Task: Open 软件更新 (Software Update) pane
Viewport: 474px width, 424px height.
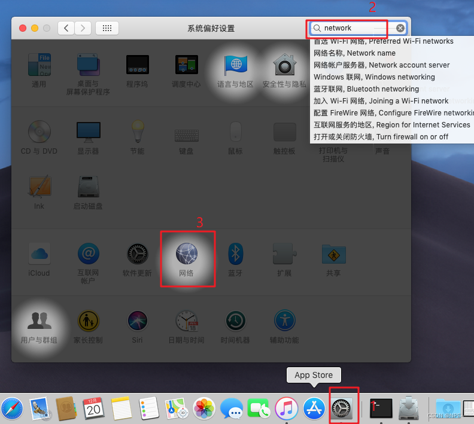Action: tap(137, 260)
